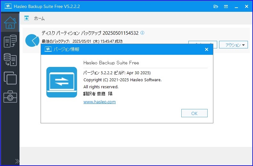Image resolution: width=253 pixels, height=166 pixels.
Task: Open the www.hasleo.com link
Action: (x=99, y=102)
